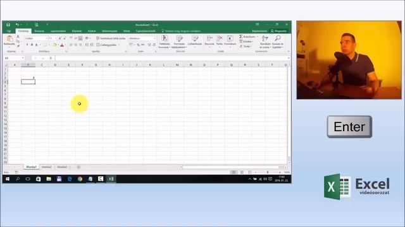The height and width of the screenshot is (227, 405).
Task: Switch to the Képletek (Formulas) tab
Action: (77, 31)
